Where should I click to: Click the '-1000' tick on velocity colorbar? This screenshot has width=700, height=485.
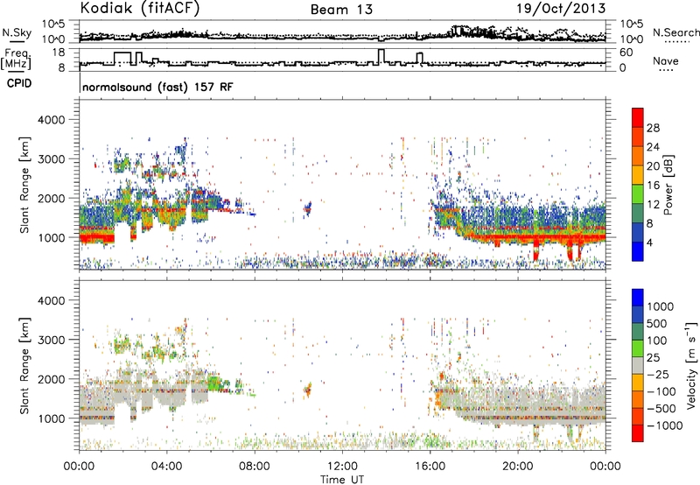[x=665, y=425]
